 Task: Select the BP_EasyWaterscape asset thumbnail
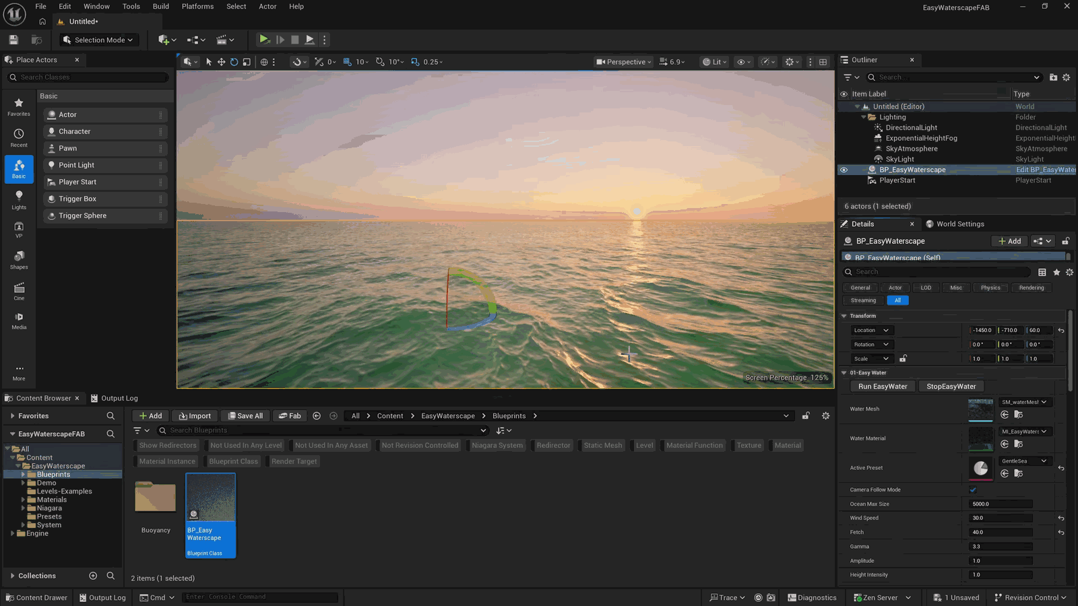210,515
